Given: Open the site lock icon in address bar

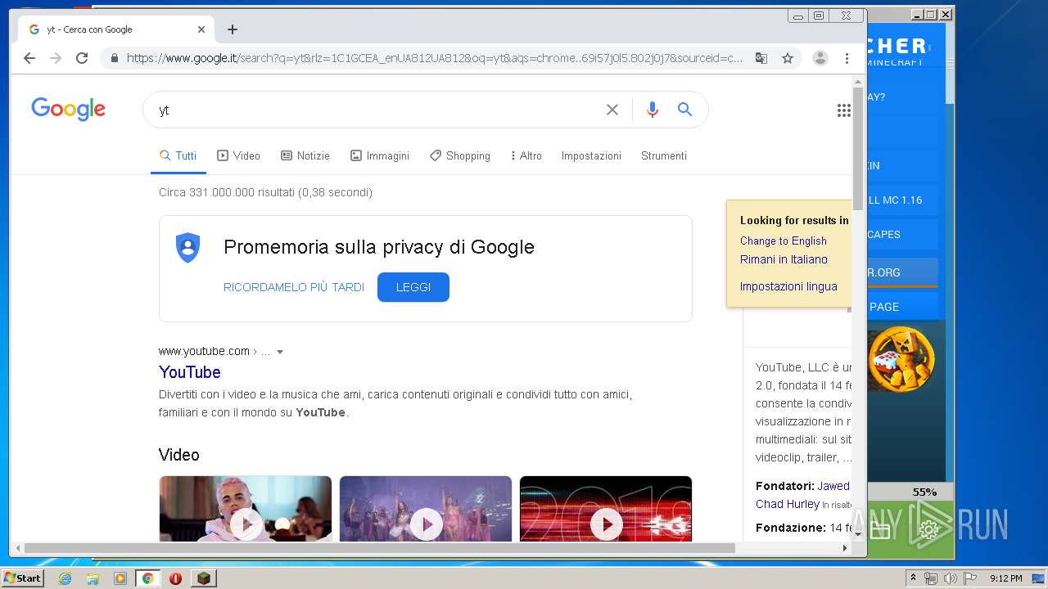Looking at the screenshot, I should point(114,58).
